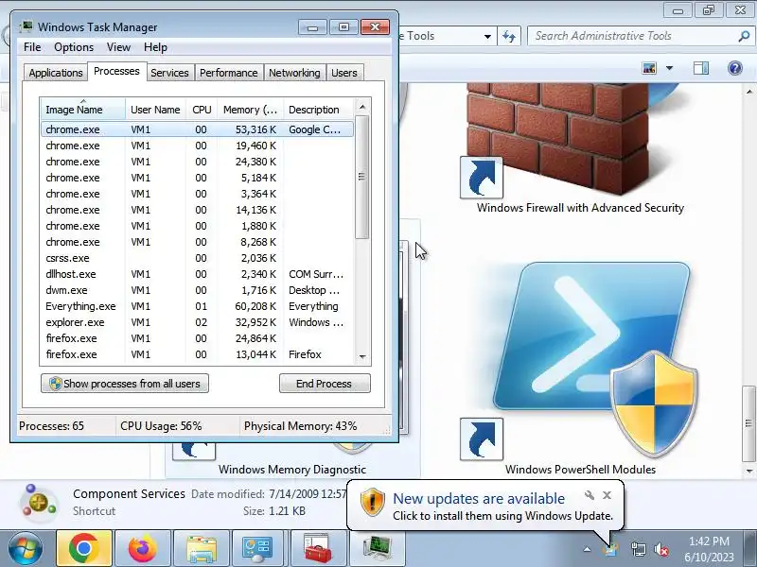Select the dwm.exe process row
Viewport: 757px width, 567px height.
pos(198,290)
